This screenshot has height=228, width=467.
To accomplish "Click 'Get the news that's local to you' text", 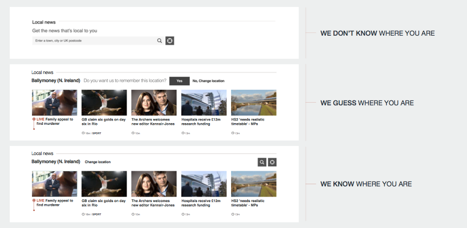I will (x=64, y=31).
